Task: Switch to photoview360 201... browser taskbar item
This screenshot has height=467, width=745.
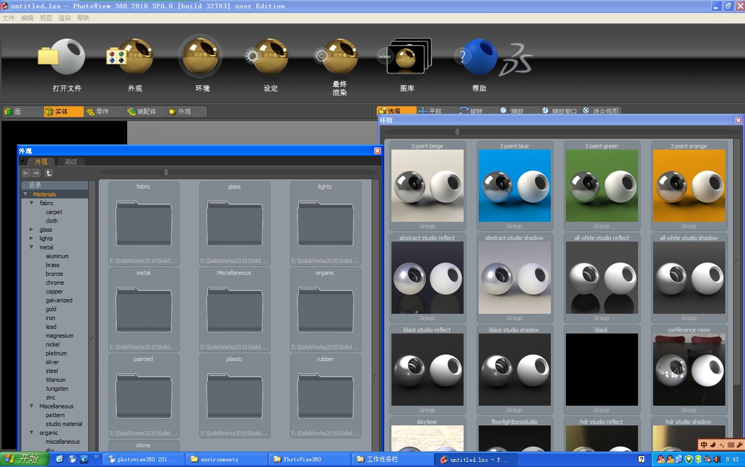Action: pyautogui.click(x=144, y=459)
